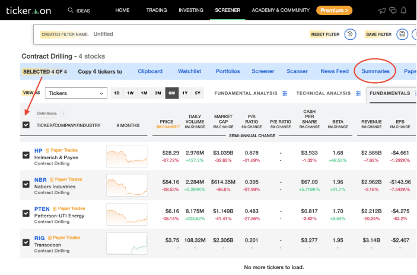Select the 3M time range
Screen dimensions: 417x275
(x=158, y=93)
